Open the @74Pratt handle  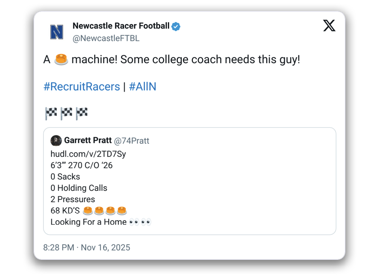point(132,141)
